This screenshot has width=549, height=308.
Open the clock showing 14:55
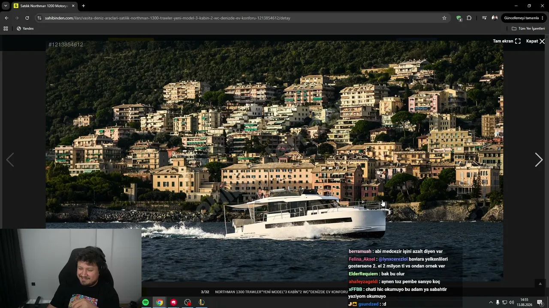click(x=524, y=302)
